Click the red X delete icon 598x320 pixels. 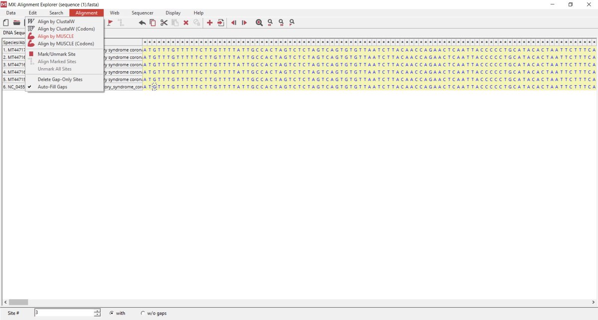[186, 22]
